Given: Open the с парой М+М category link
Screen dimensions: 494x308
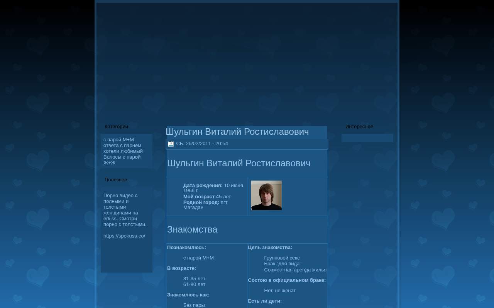Looking at the screenshot, I should pos(118,140).
